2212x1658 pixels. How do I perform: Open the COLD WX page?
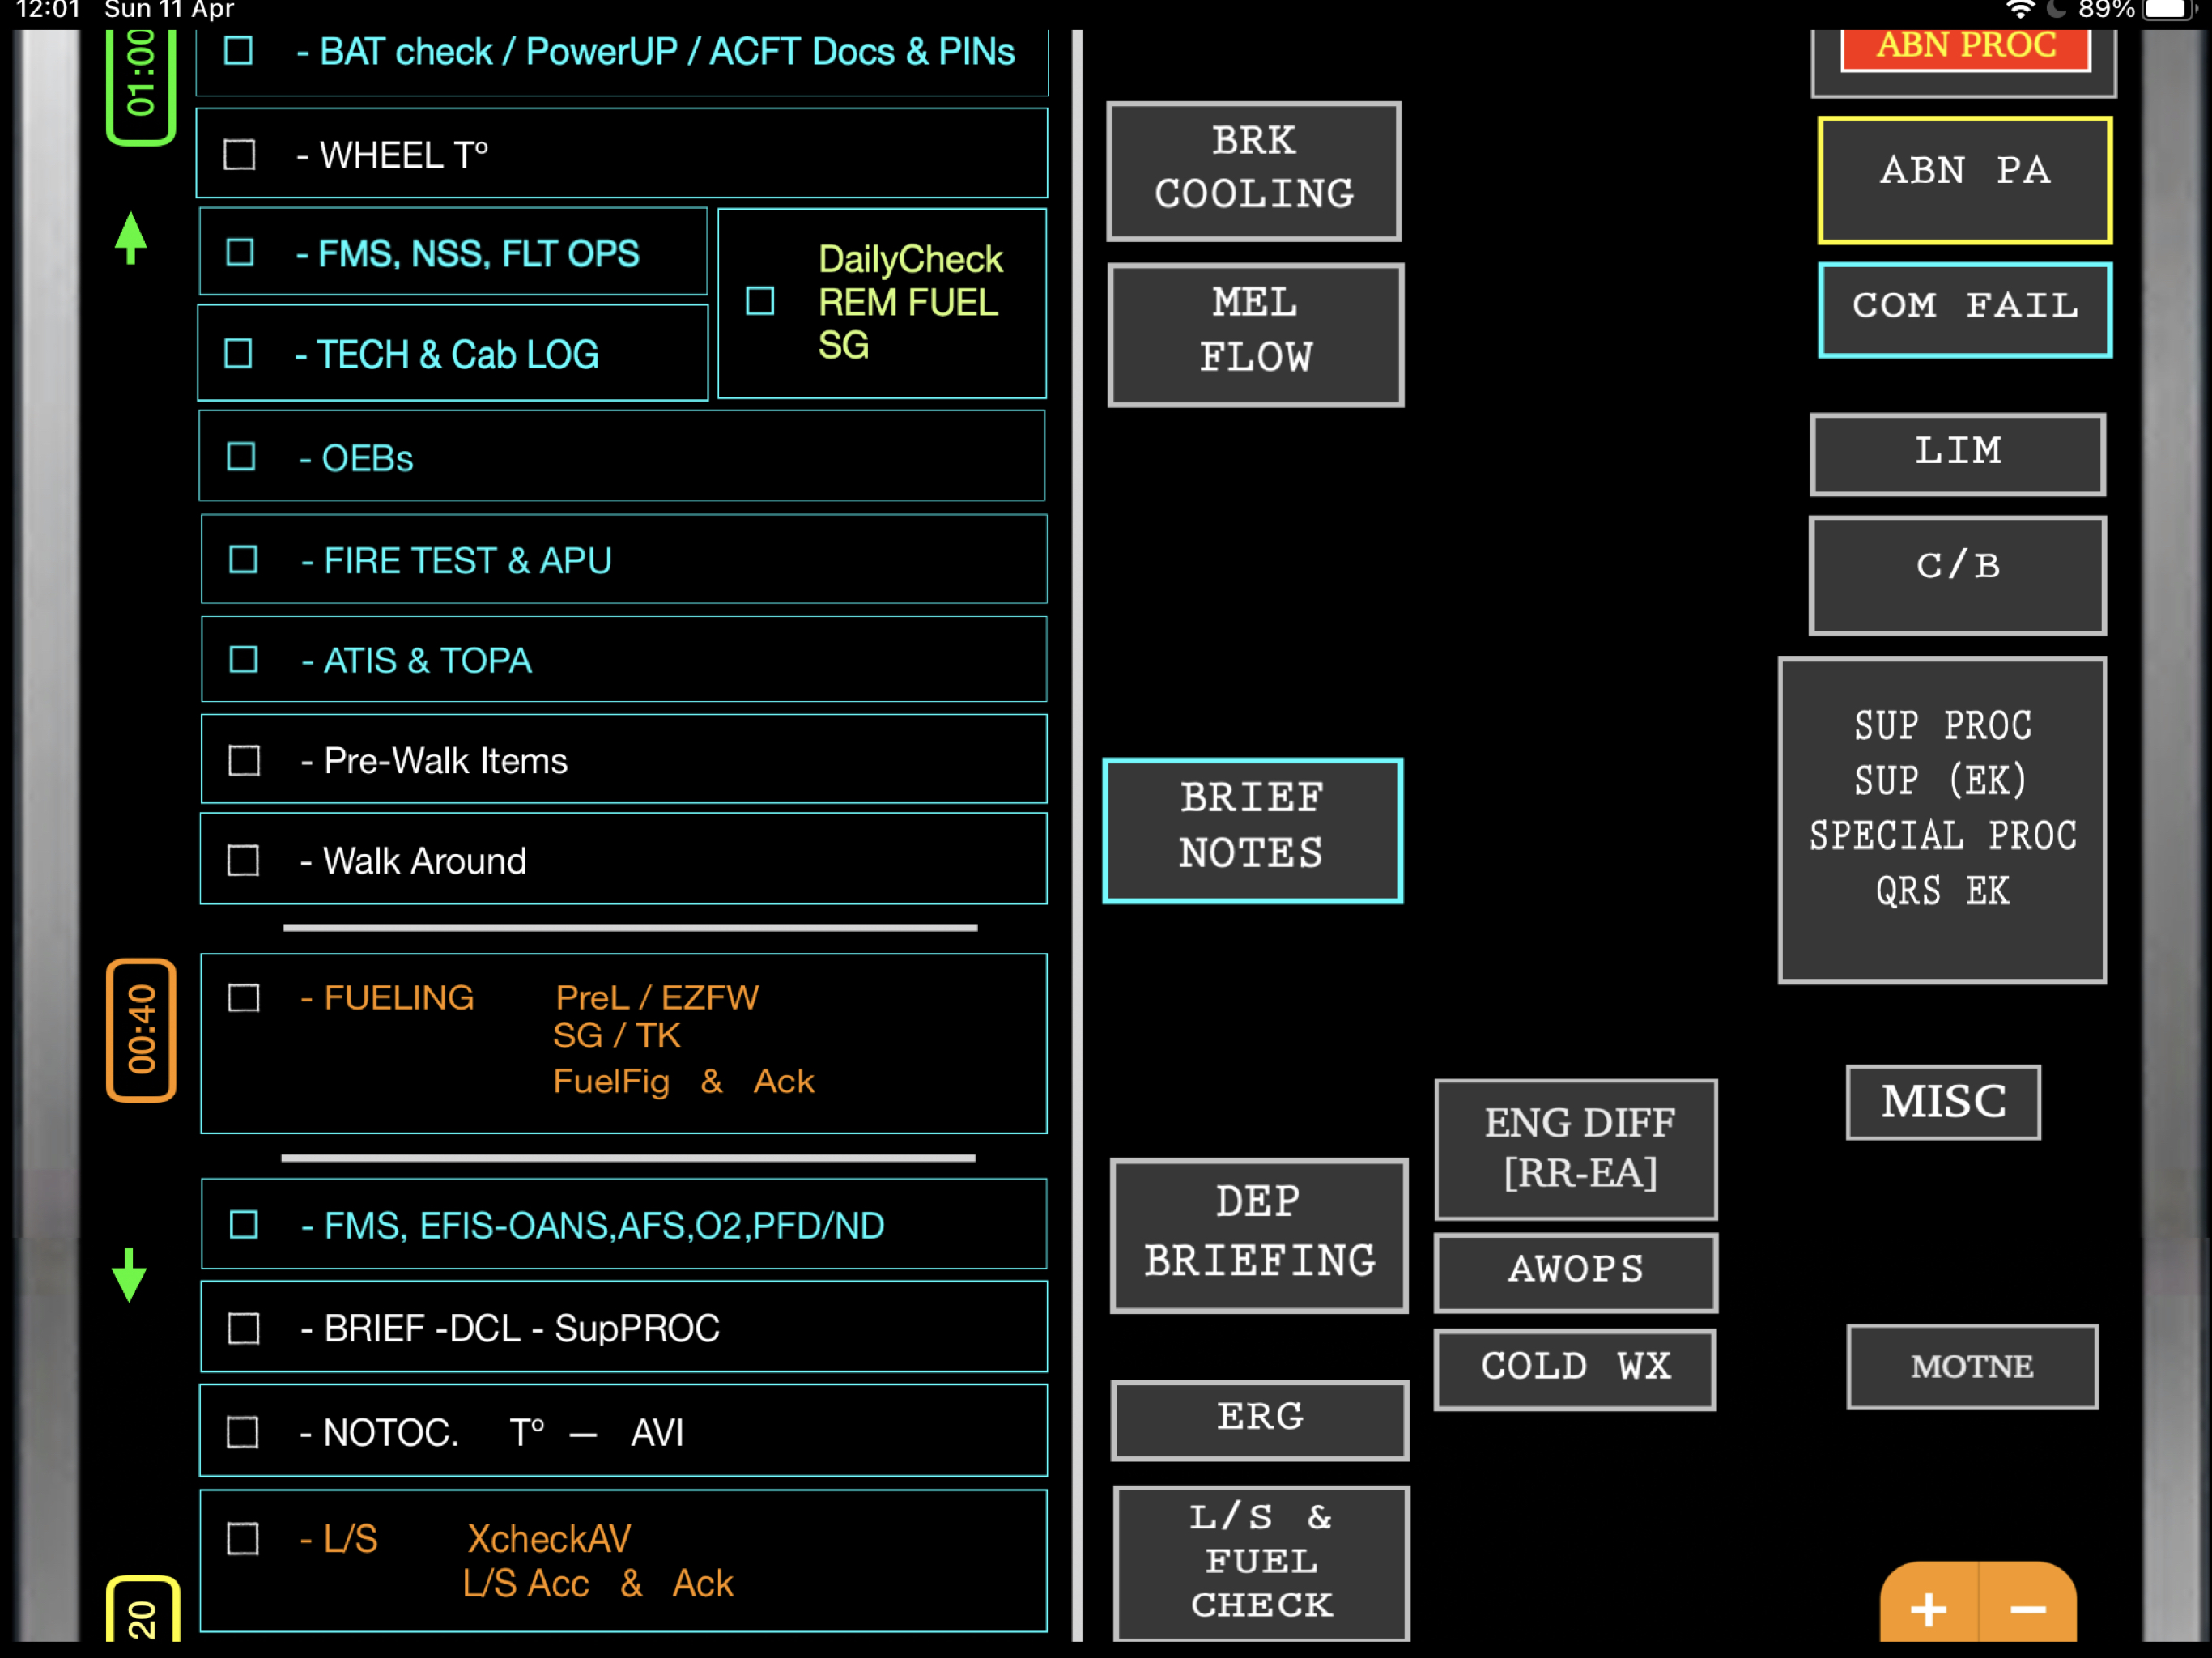1576,1369
